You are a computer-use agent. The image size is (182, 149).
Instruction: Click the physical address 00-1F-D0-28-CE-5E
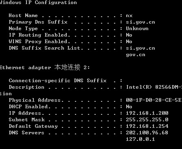(x=153, y=100)
